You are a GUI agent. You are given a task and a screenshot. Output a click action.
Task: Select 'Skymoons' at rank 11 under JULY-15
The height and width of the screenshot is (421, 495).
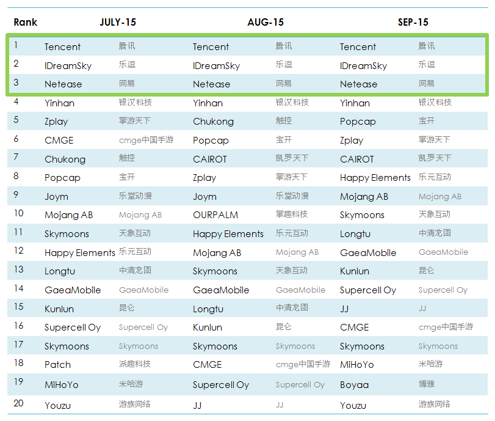[x=67, y=234]
